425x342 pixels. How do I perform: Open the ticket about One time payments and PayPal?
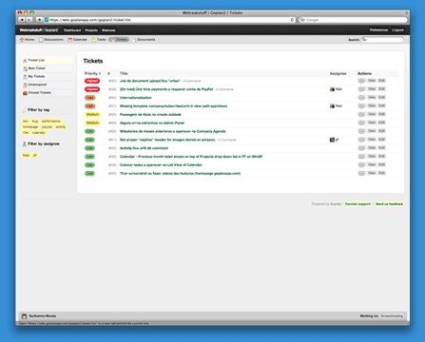[166, 89]
